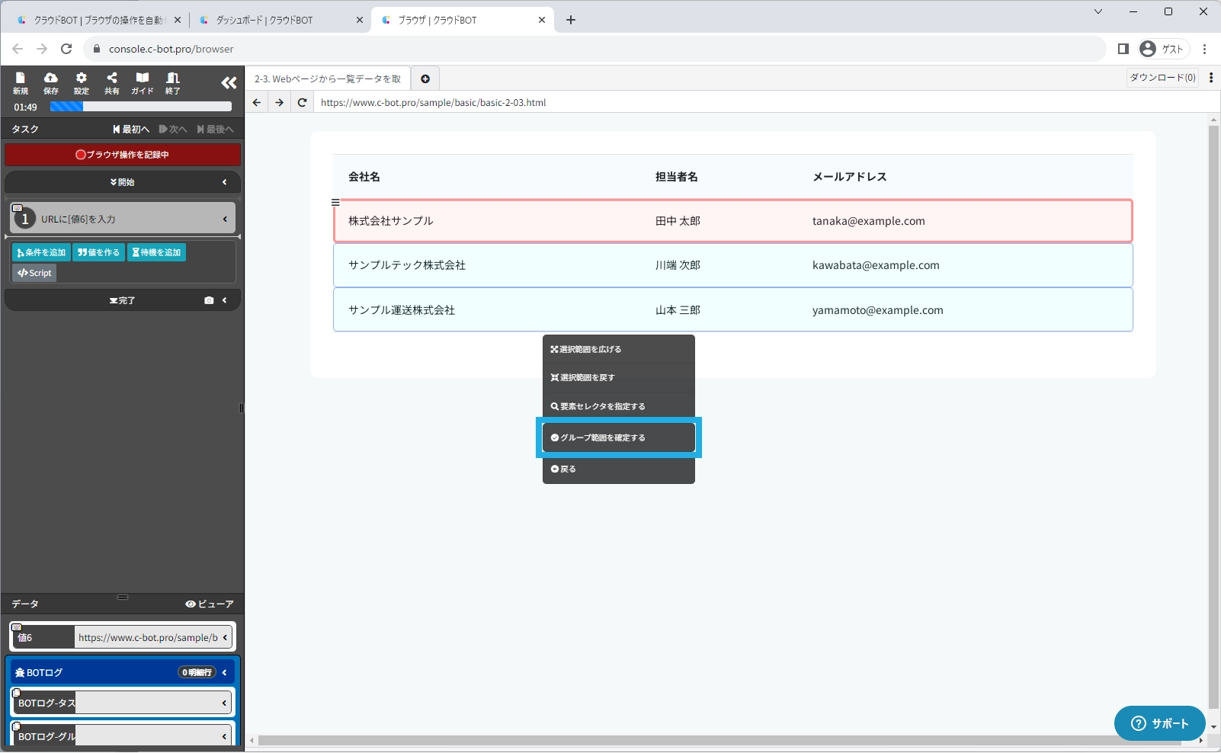Viewport: 1221px width, 753px height.
Task: Click the 共有 share icon
Action: pyautogui.click(x=112, y=82)
